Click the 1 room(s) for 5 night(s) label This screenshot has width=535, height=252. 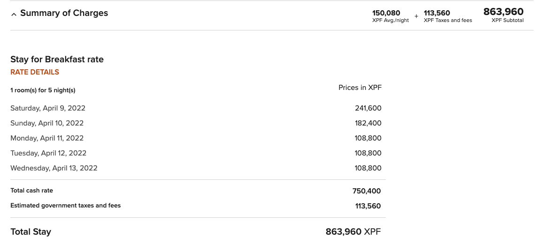(43, 90)
